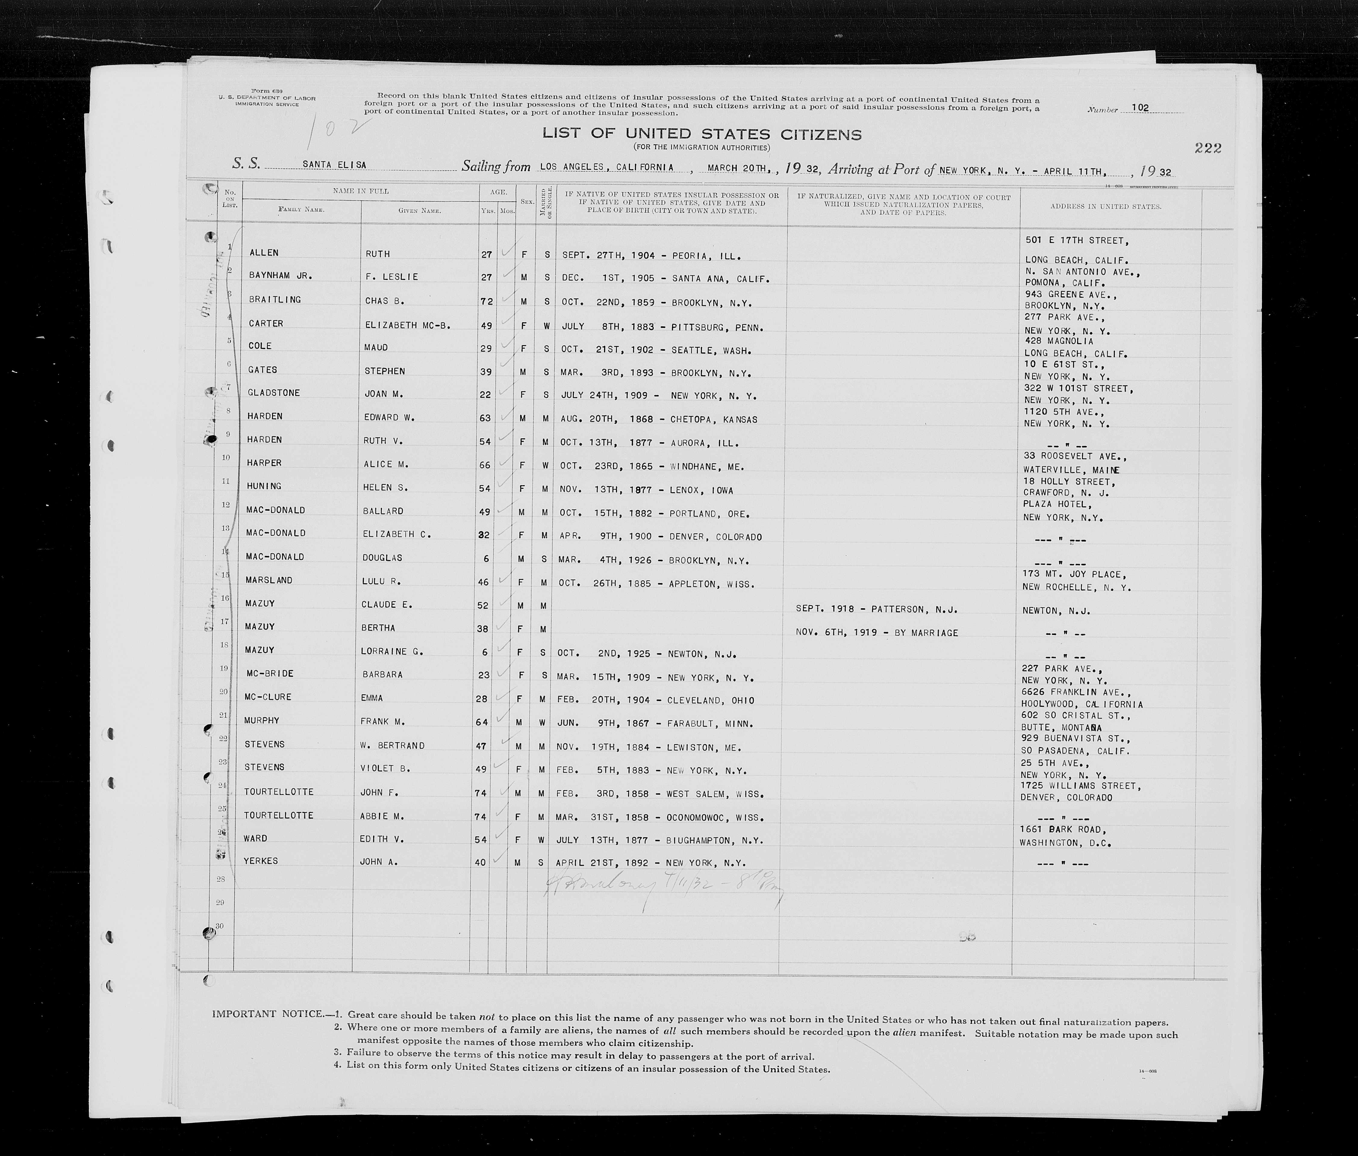Click birth entry 'APRIL 21ST, 1892 - NEW YORK, N.Y.'
The image size is (1358, 1156).
tap(651, 863)
